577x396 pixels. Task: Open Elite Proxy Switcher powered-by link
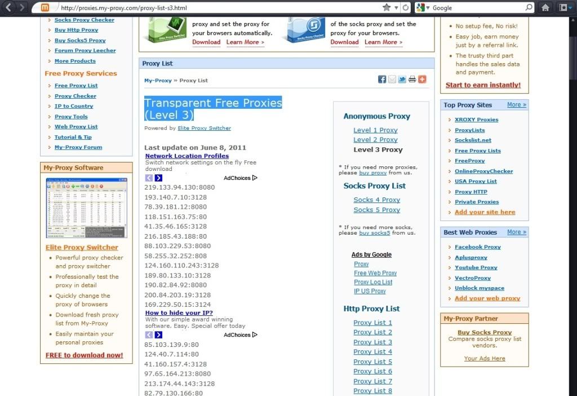point(204,128)
